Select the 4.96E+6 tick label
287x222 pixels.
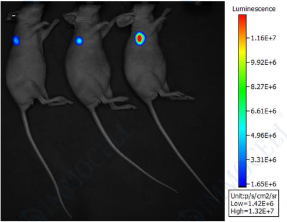263,136
